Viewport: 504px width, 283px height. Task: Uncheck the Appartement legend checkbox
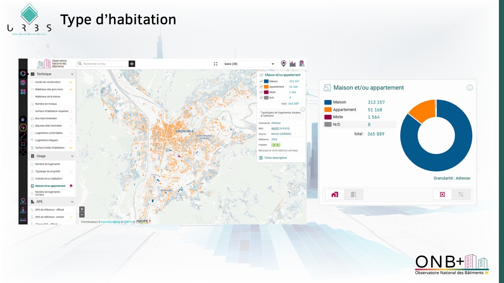(261, 87)
